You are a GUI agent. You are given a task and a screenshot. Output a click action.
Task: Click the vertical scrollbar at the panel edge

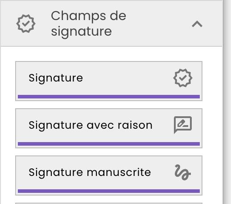227,102
